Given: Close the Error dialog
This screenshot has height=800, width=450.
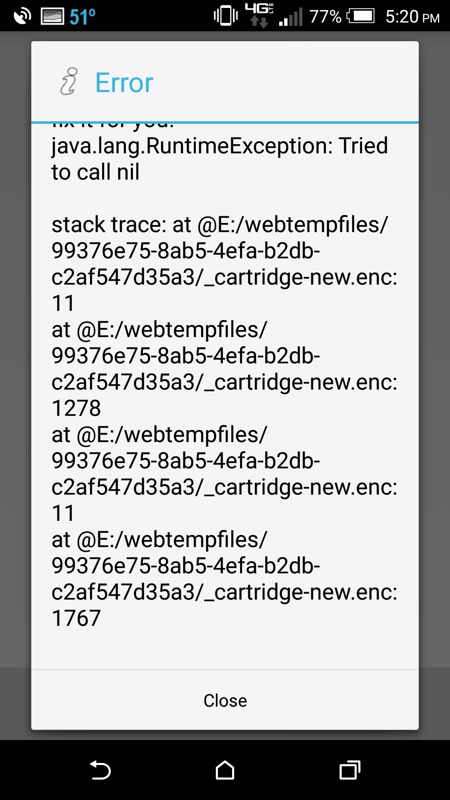Looking at the screenshot, I should coord(225,700).
